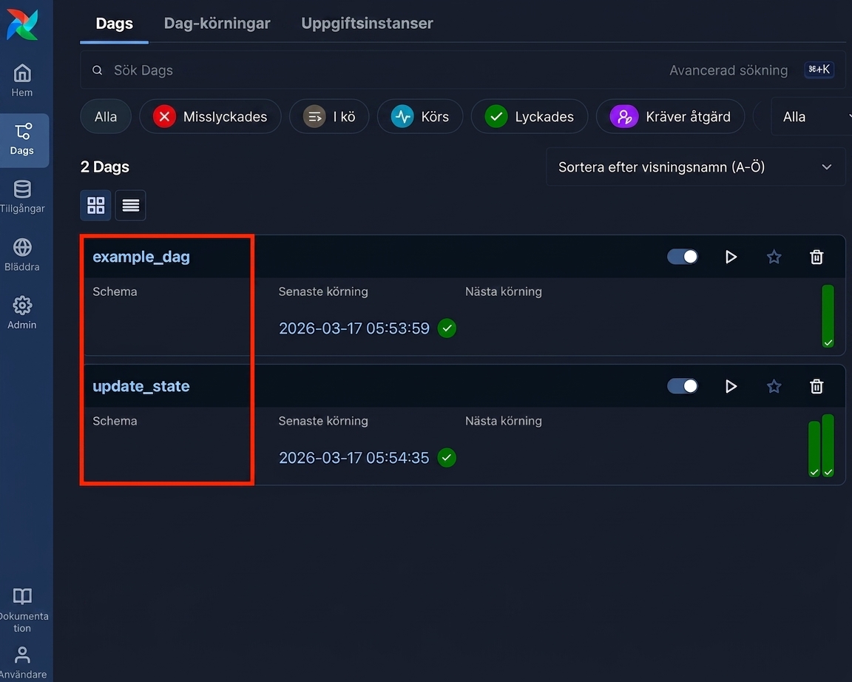The height and width of the screenshot is (682, 852).
Task: Switch to list table view
Action: tap(130, 205)
